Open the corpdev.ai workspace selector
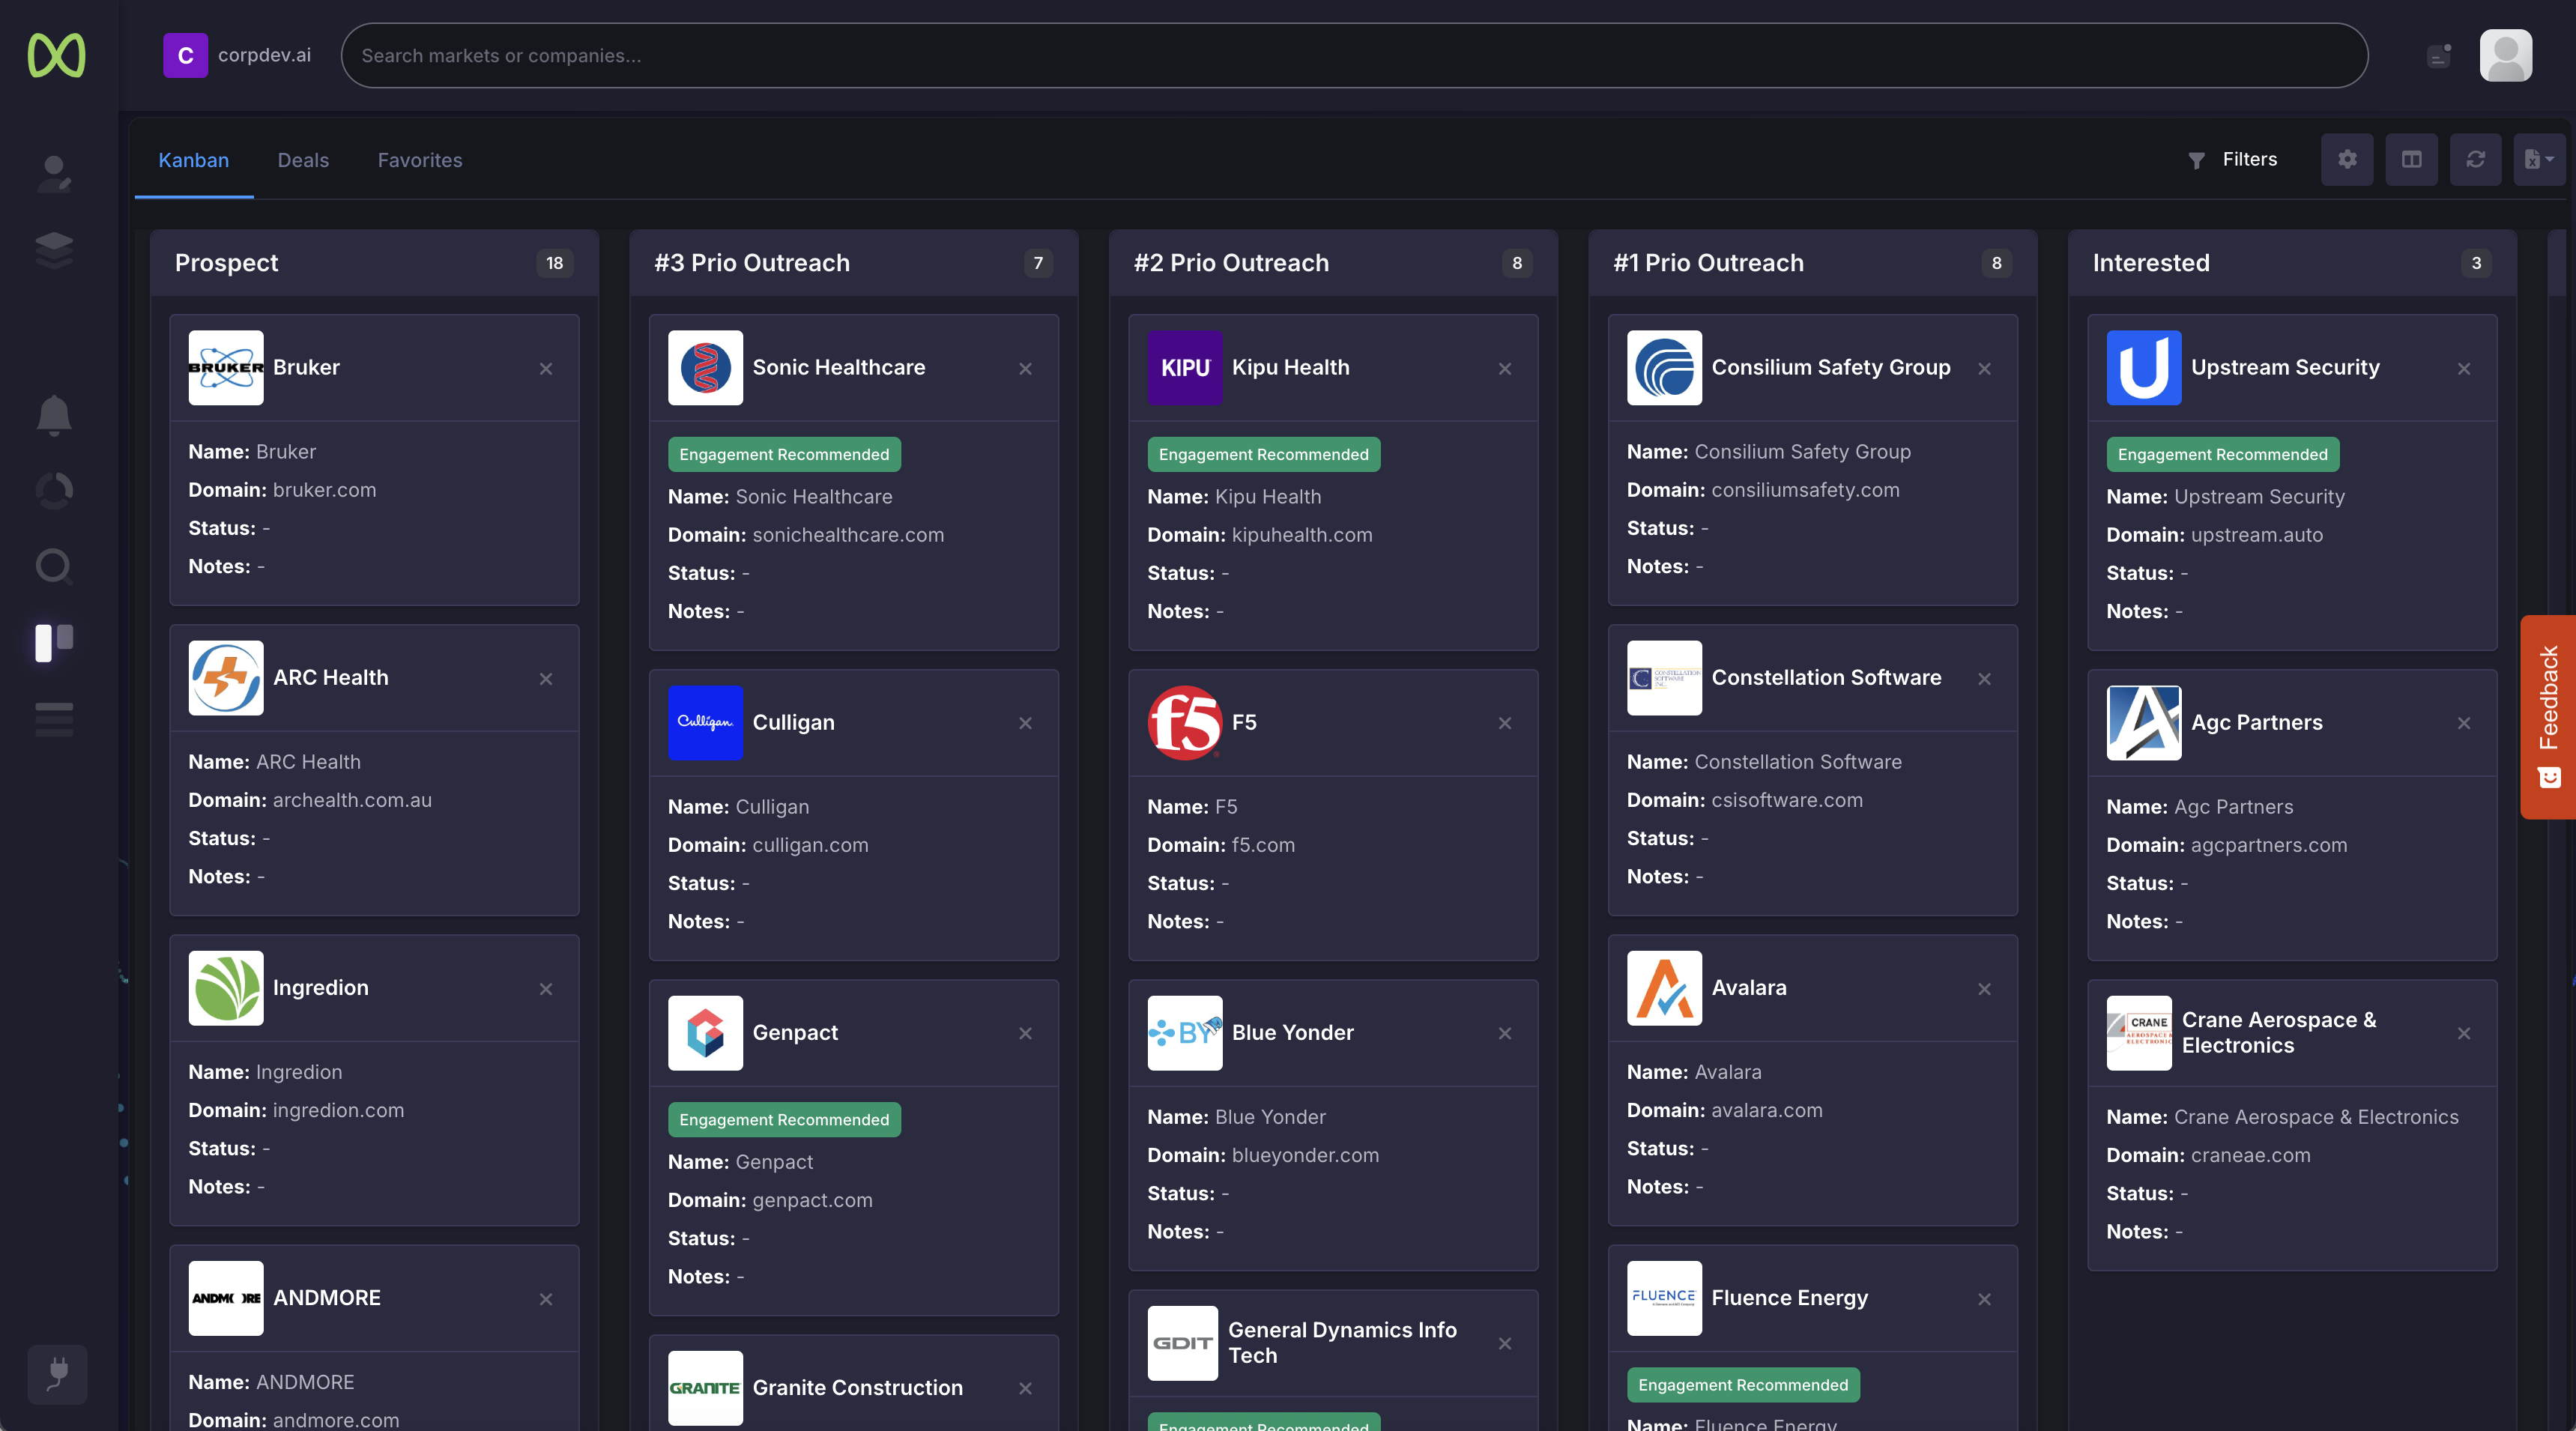The width and height of the screenshot is (2576, 1431). tap(237, 55)
